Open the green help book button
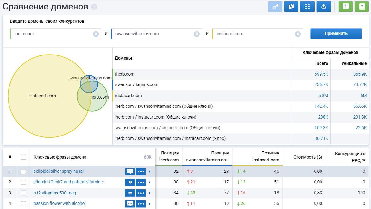Screen dimensions: 371x209 362,7
